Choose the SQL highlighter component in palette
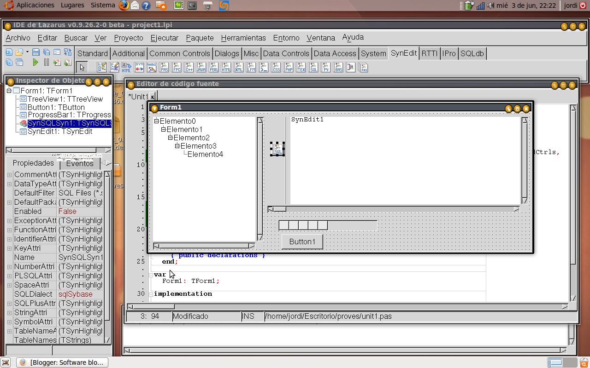Screen dimensions: 590x368 click(313, 68)
